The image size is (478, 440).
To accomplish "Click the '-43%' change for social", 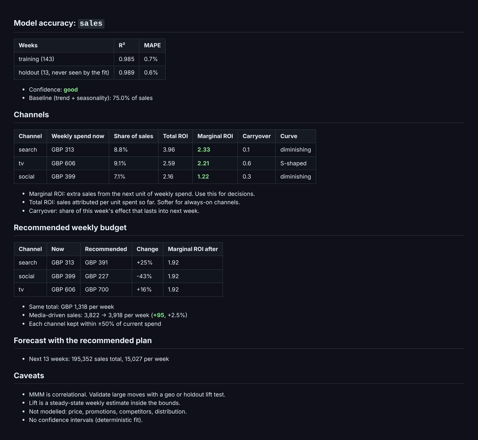I will (x=144, y=276).
